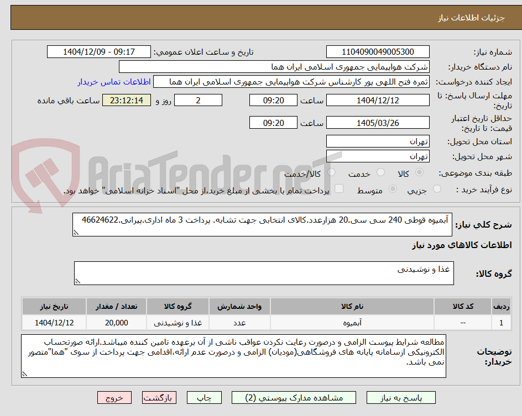
Task: Click the 'غذا و نوشیدنی' table cell
Action: pyautogui.click(x=178, y=323)
